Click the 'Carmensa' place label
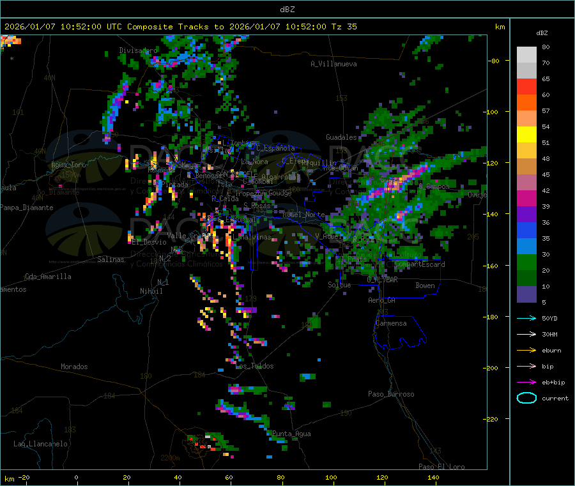This screenshot has width=575, height=486. (x=391, y=323)
